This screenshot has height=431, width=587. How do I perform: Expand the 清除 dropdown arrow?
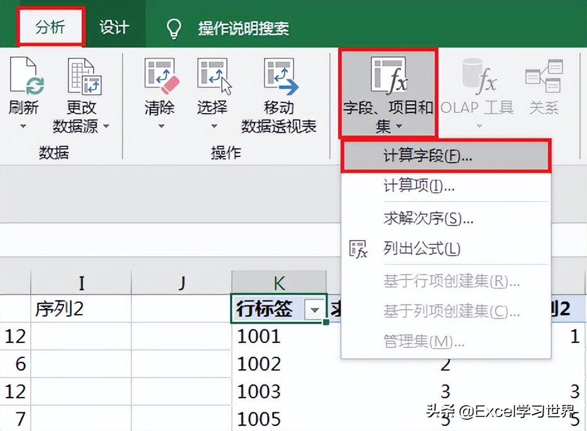point(161,126)
